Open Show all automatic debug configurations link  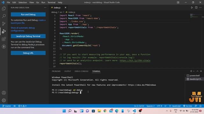(23, 29)
